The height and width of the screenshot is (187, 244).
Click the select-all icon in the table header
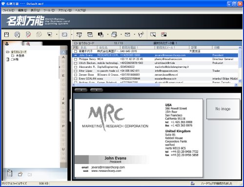pos(76,47)
